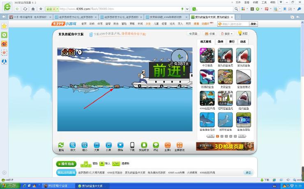Viewport: 304px width, 189px height.
Task: Click the 收藏 collect game button
Action: 210,34
